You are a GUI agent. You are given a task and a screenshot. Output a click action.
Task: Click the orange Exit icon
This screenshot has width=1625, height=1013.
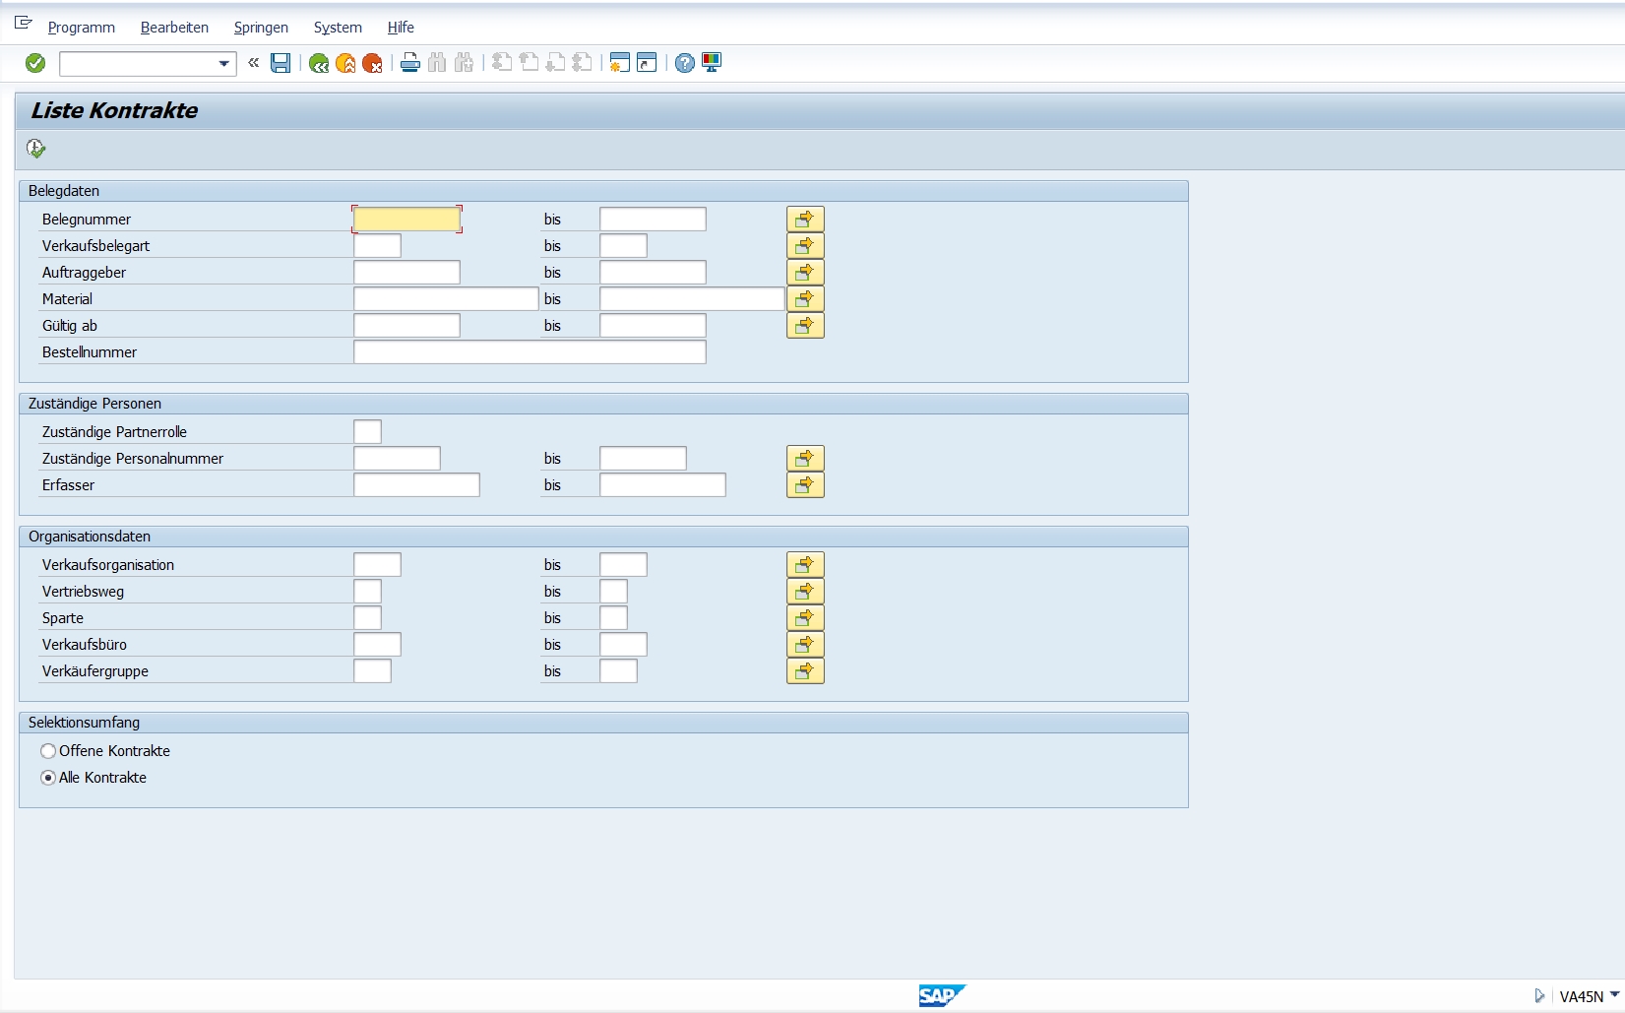[x=345, y=63]
